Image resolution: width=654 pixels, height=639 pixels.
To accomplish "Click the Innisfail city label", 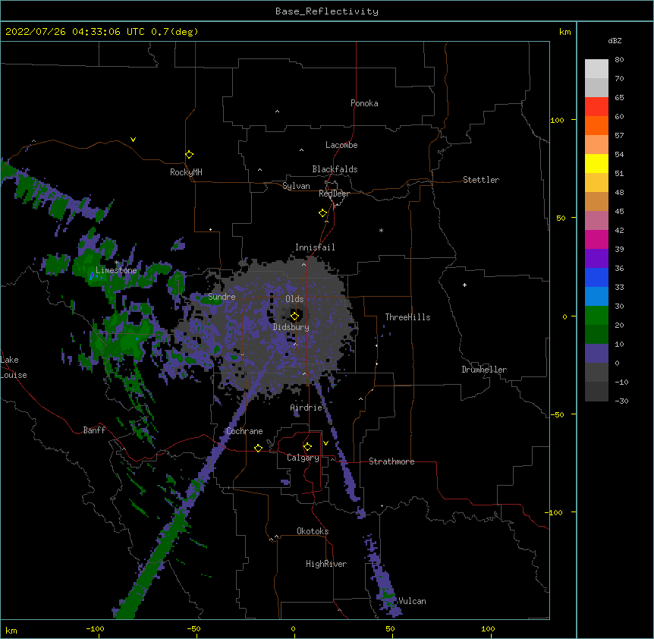I will tap(315, 247).
